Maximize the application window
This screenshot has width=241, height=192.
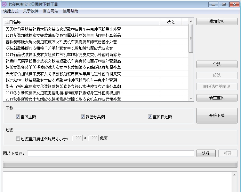(224, 4)
